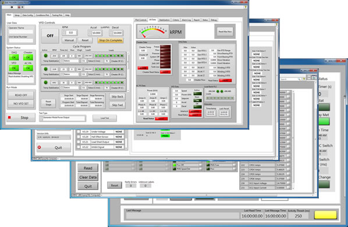Click the pause execution toolbar icon

23,7
